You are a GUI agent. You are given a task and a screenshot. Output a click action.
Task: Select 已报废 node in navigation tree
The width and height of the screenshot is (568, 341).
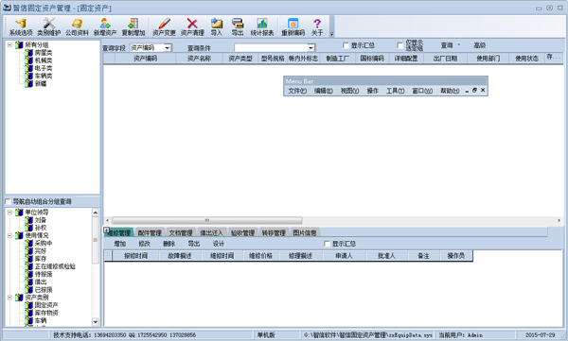[x=44, y=290]
